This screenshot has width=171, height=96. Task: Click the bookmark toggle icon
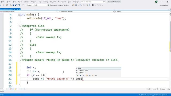[x=93, y=5]
